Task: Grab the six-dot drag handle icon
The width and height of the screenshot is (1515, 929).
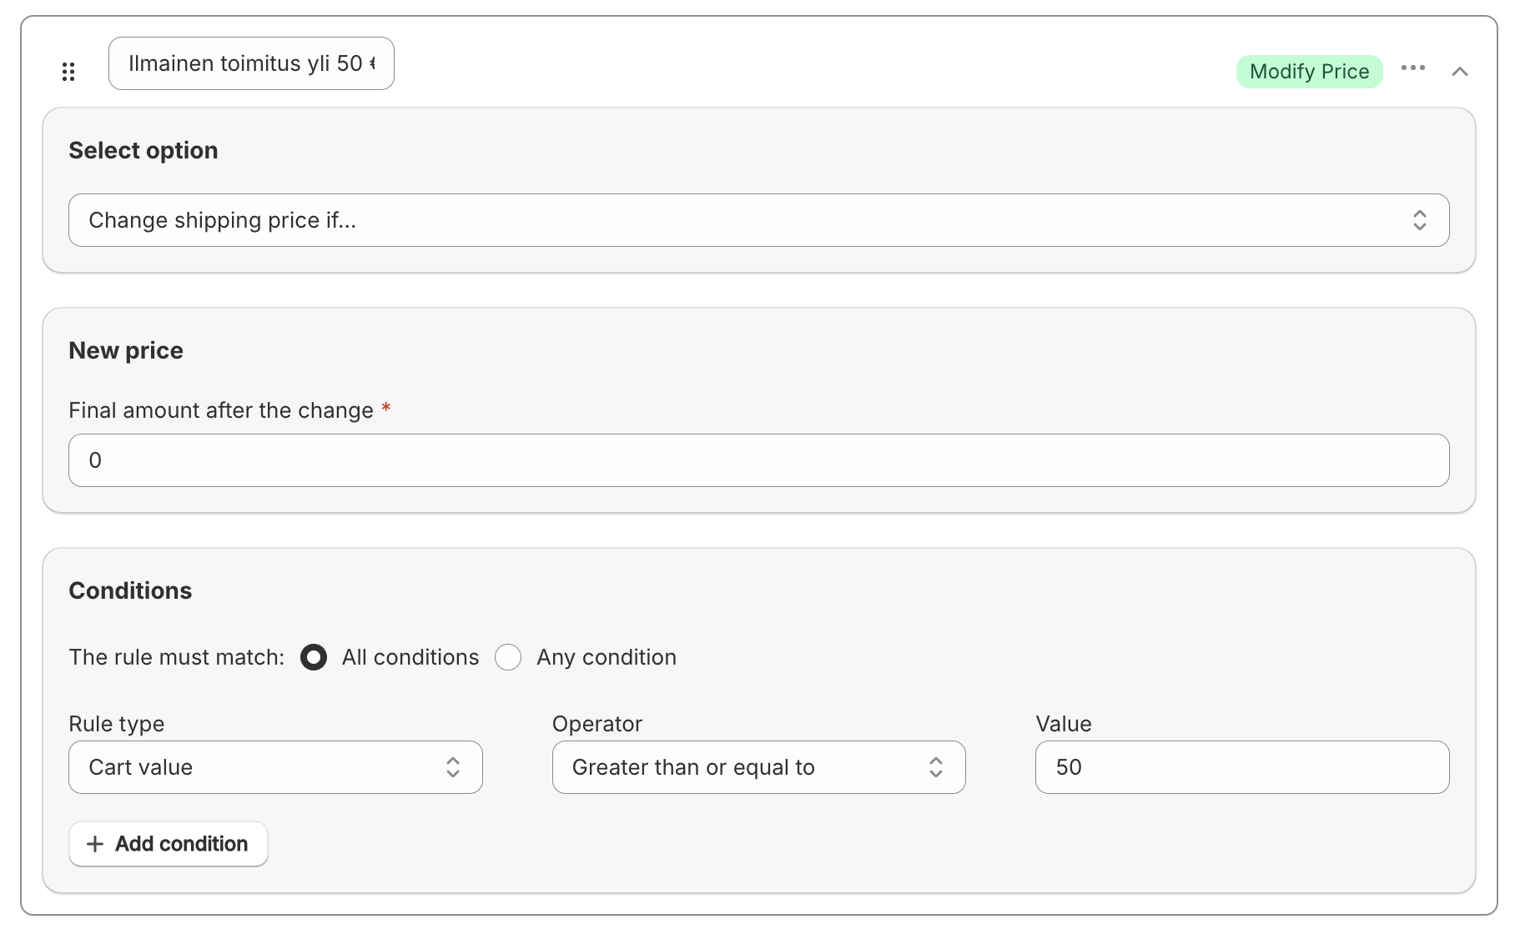Action: coord(68,72)
